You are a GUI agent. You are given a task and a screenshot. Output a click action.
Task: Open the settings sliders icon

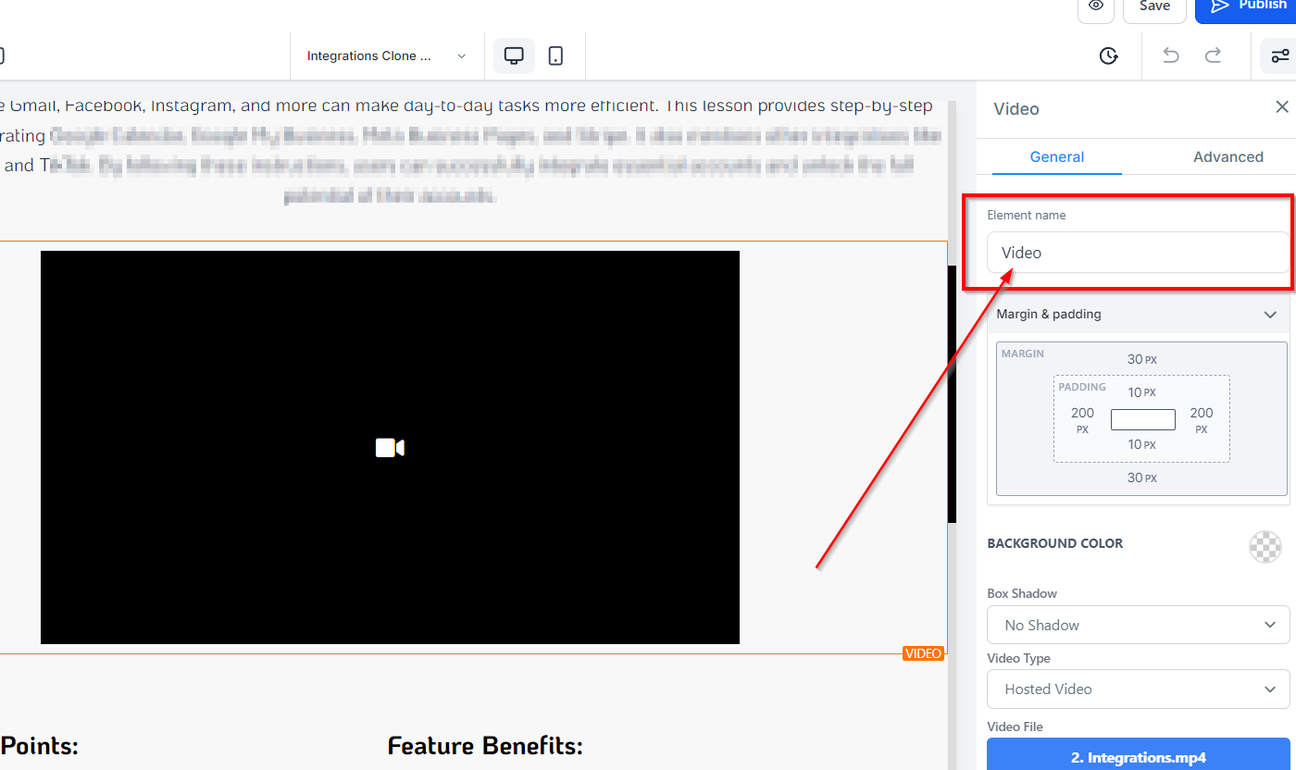tap(1279, 56)
